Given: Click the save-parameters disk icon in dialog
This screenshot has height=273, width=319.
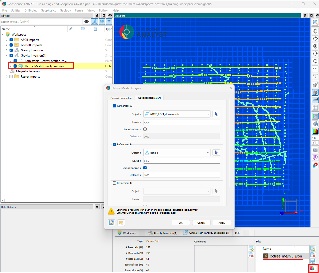Looking at the screenshot, I should coord(112,223).
